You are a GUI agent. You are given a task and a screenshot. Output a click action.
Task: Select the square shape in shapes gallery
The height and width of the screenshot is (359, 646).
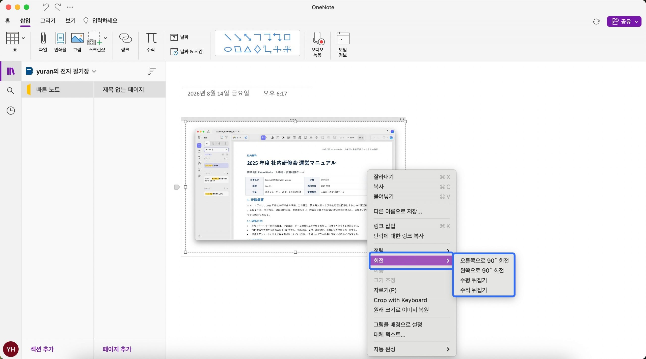coord(287,37)
